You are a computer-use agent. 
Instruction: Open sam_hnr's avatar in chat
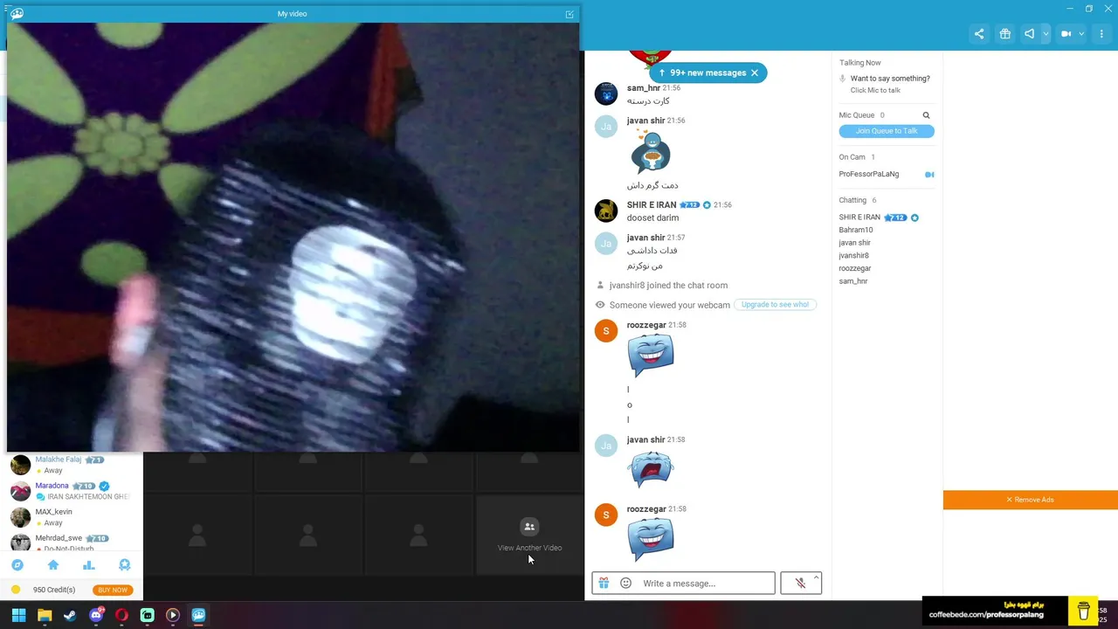point(606,93)
